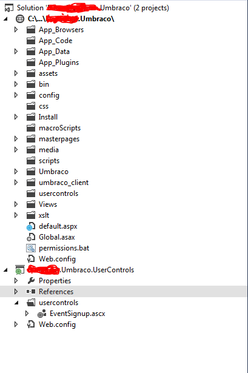Click the wrench icon beside Properties
The width and height of the screenshot is (248, 373).
(31, 281)
